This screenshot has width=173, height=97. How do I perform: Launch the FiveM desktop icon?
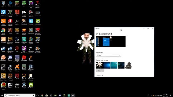pos(10,31)
